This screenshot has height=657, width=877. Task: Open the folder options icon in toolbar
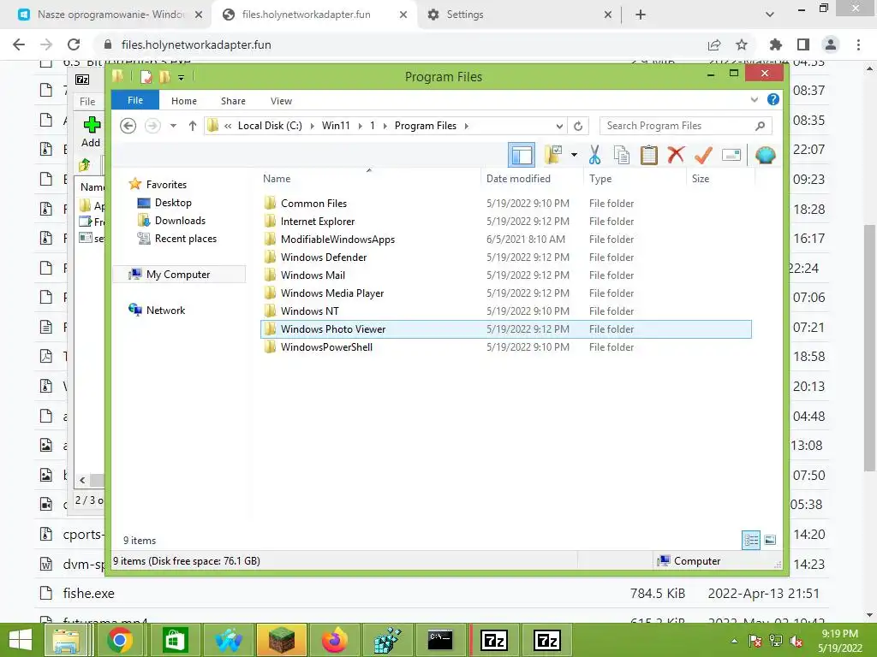click(553, 155)
